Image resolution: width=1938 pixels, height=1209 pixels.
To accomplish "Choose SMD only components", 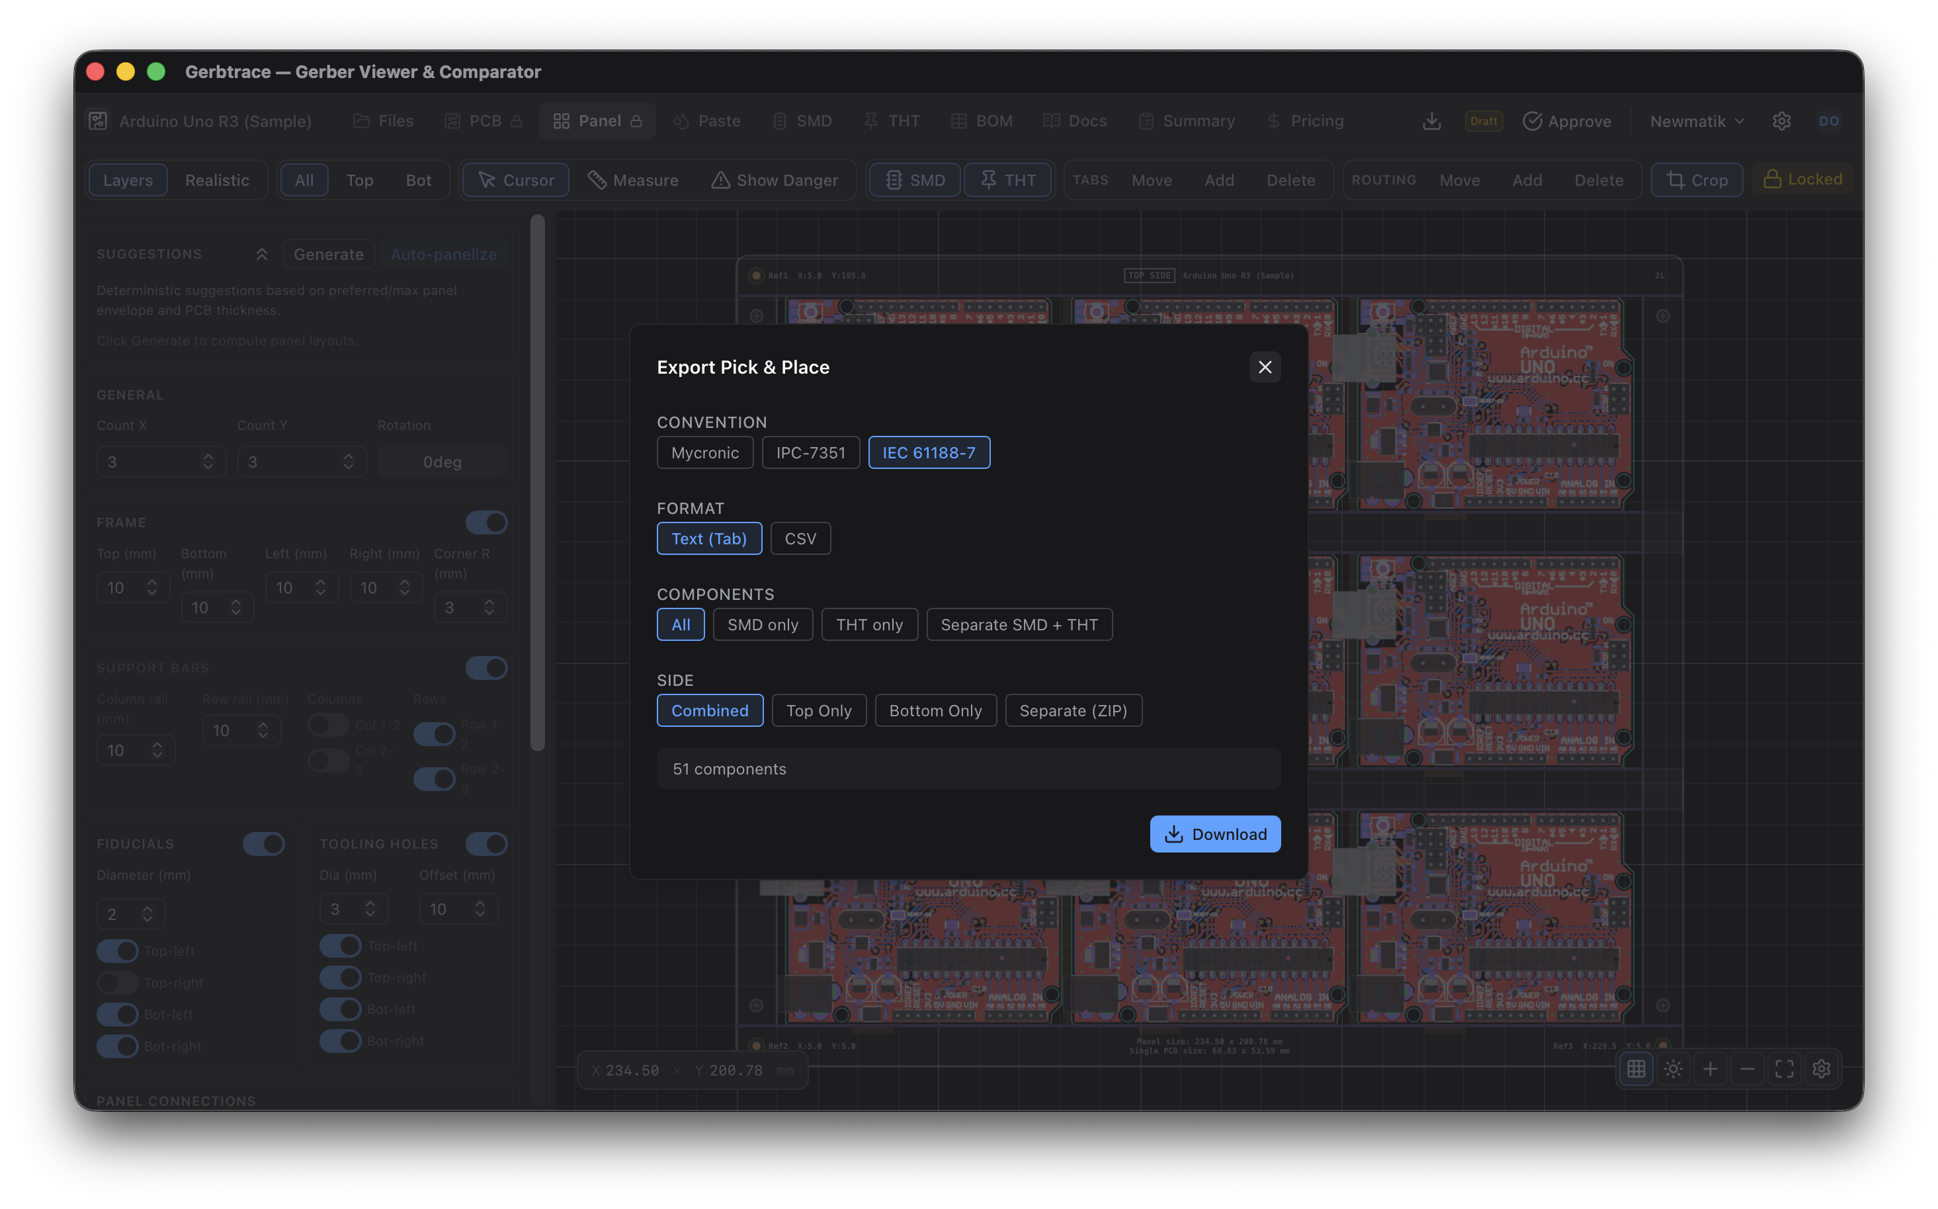I will (x=762, y=624).
